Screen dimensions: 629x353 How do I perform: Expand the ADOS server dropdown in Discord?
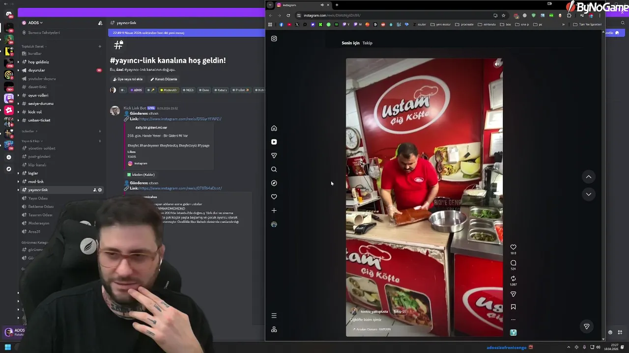(35, 23)
